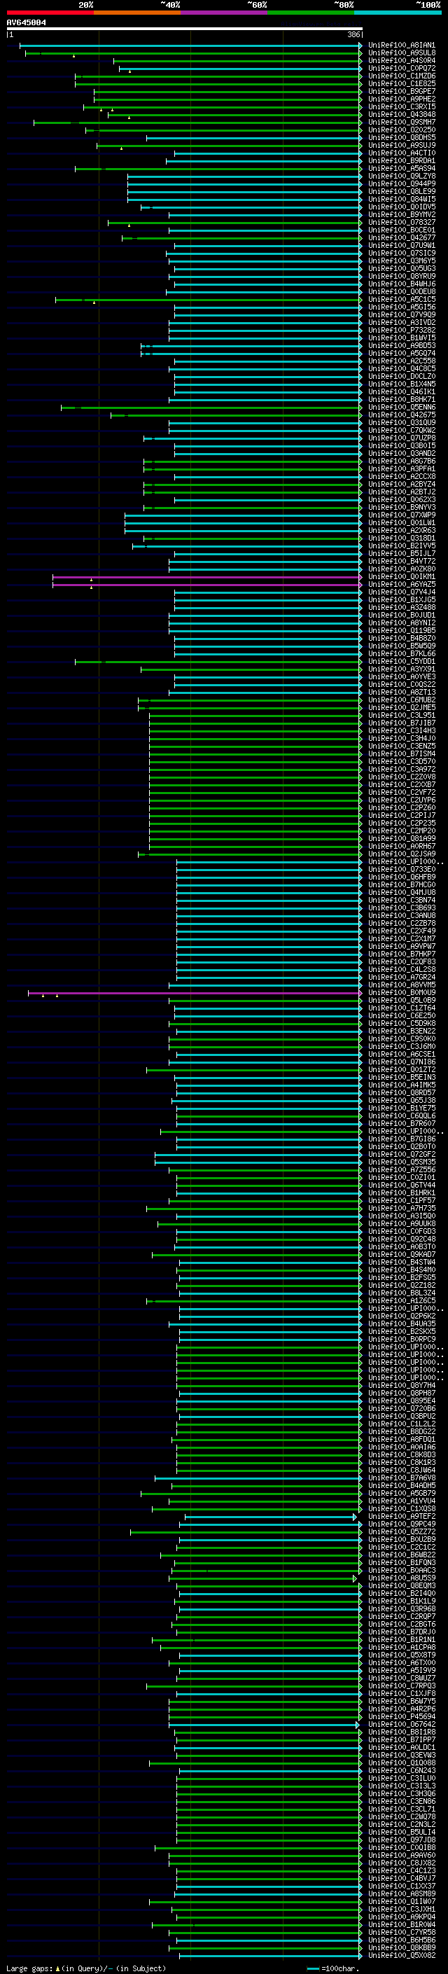448x1974 pixels.
Task: Click the cyan alignment bar for Q7V4J4
Action: point(268,592)
